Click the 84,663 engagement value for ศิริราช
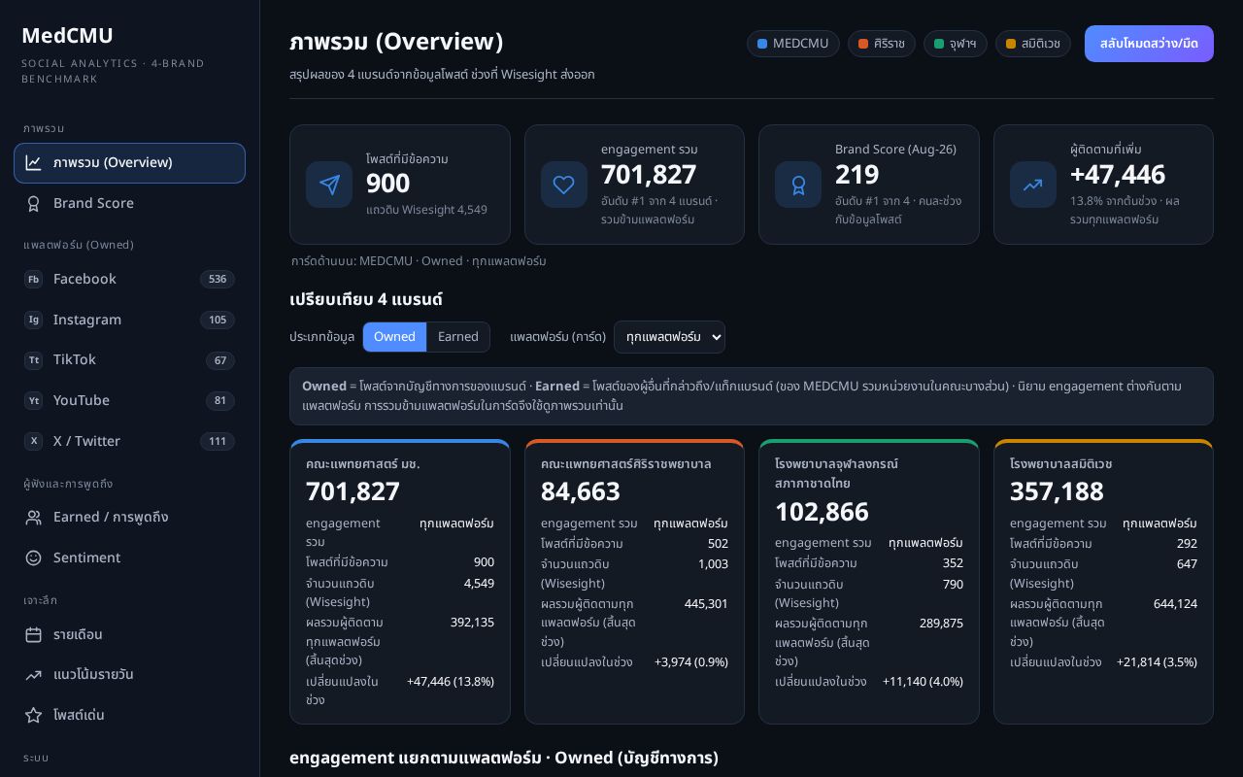The height and width of the screenshot is (777, 1243). pos(581,491)
